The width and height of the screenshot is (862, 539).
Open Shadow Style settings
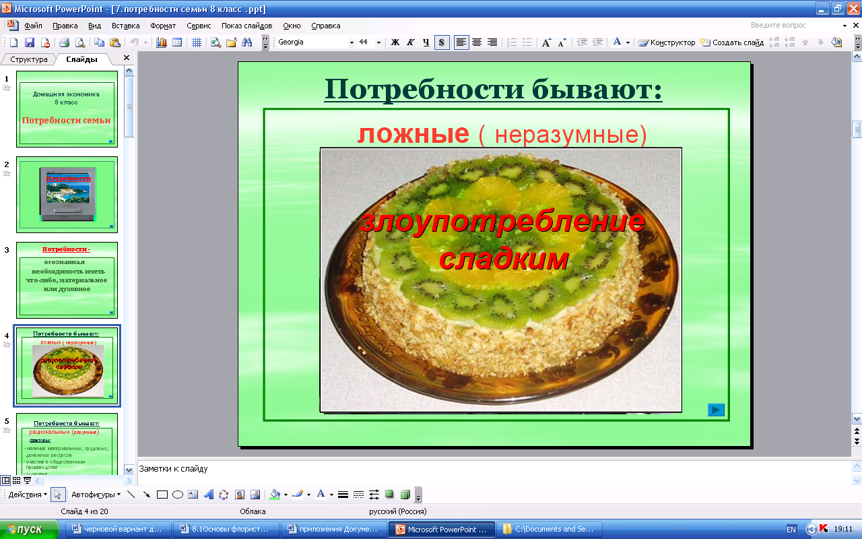click(x=389, y=495)
